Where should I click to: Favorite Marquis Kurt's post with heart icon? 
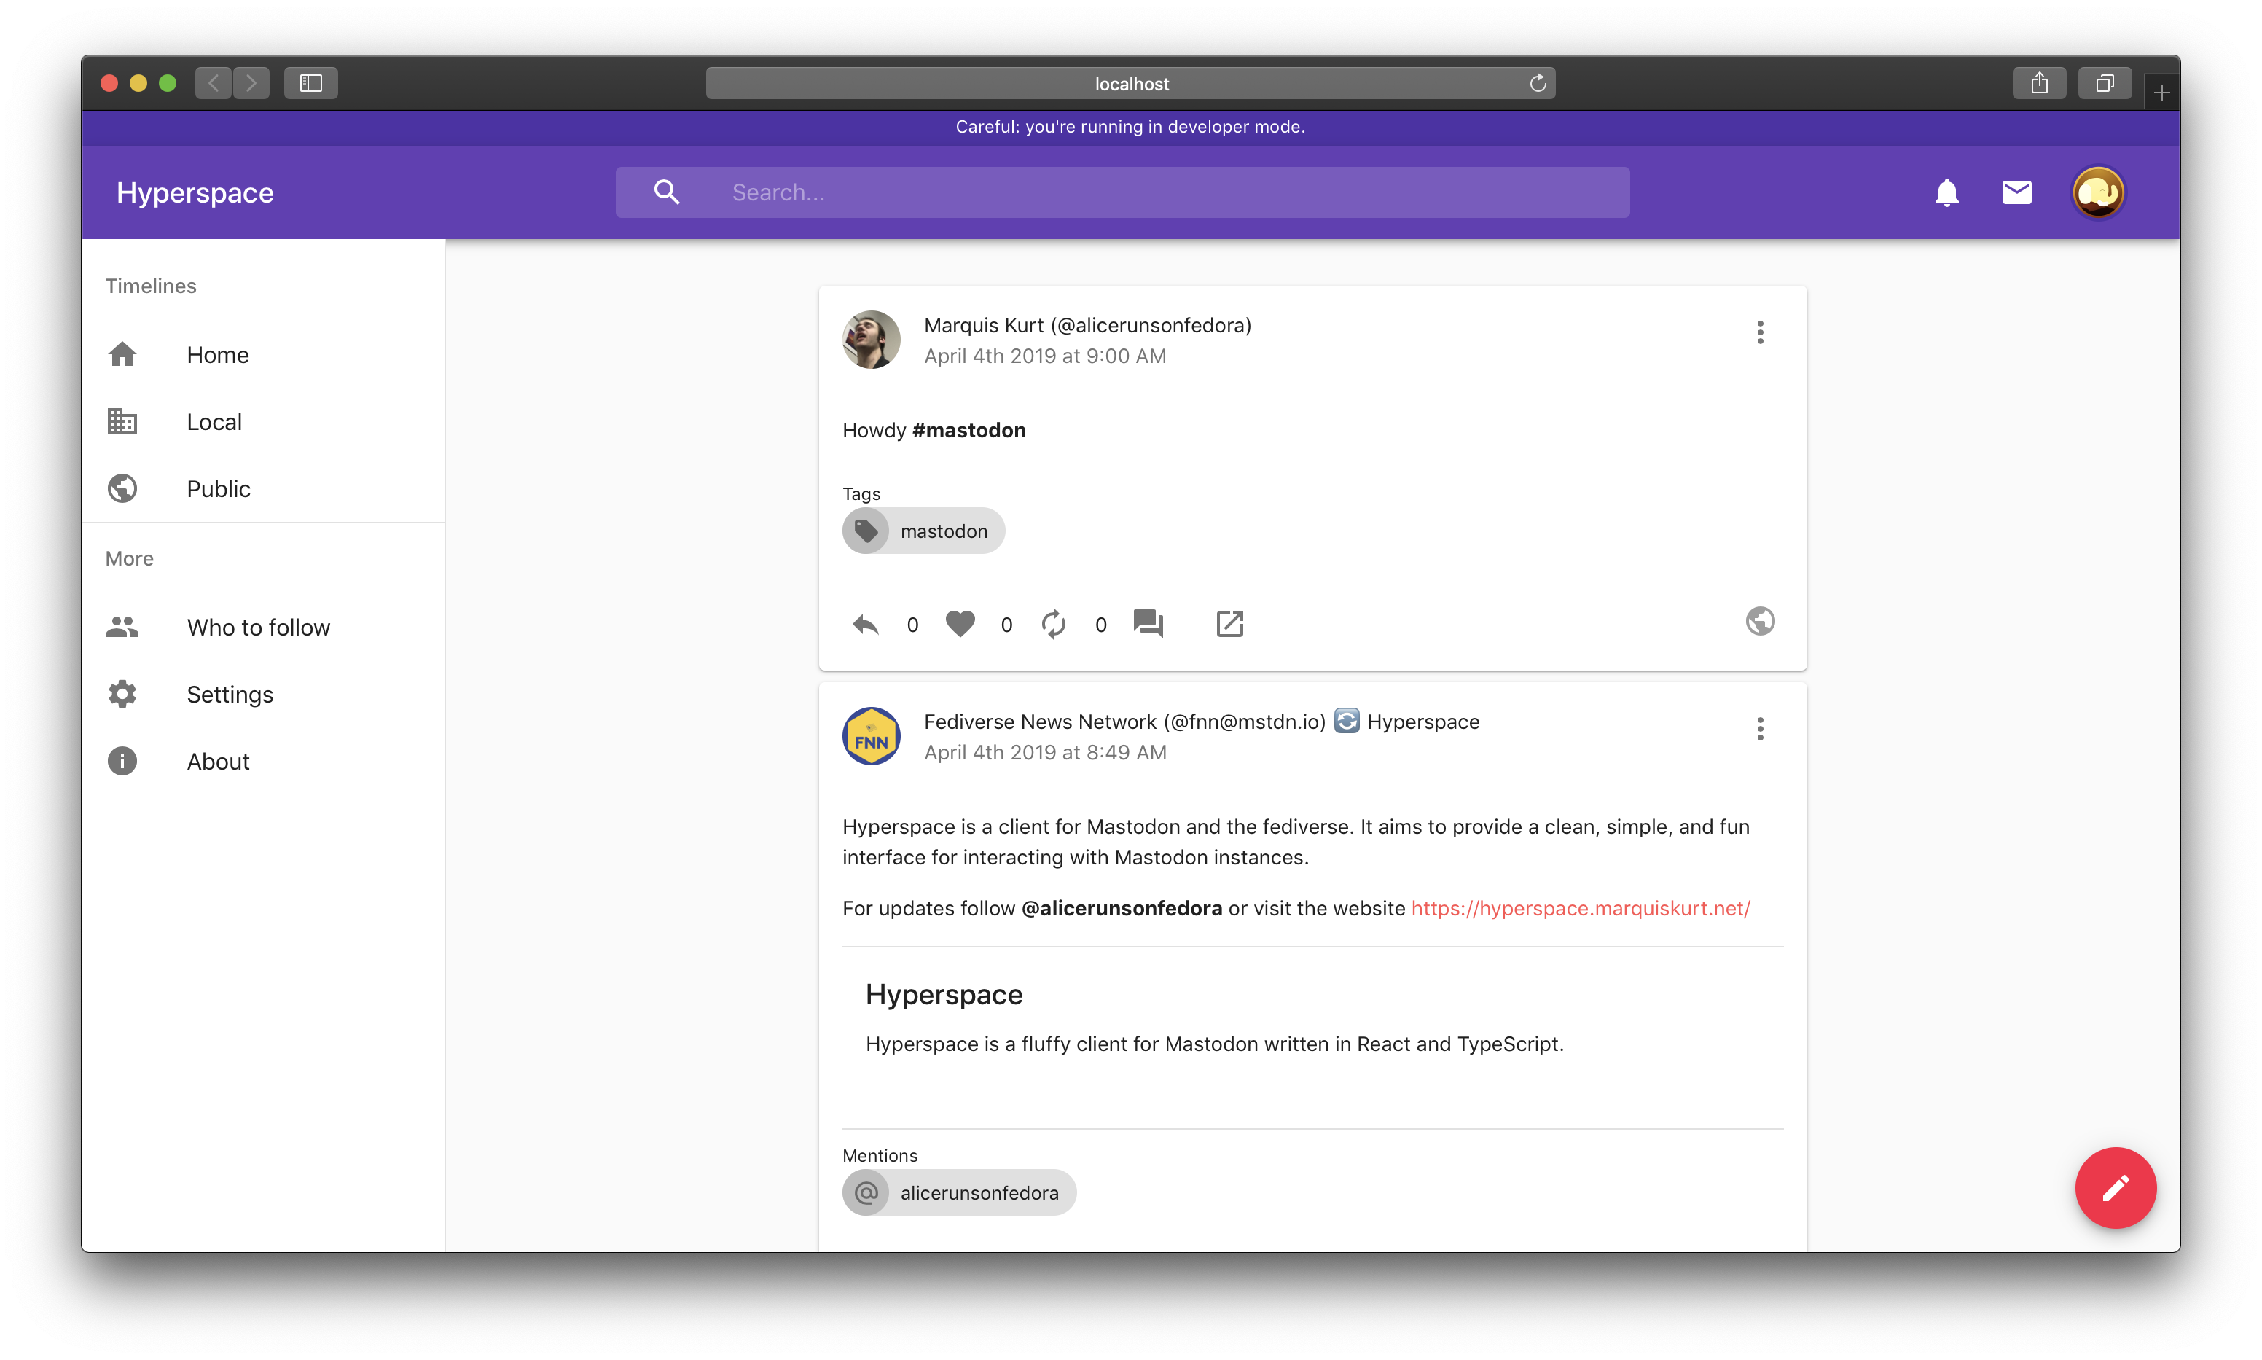click(960, 624)
